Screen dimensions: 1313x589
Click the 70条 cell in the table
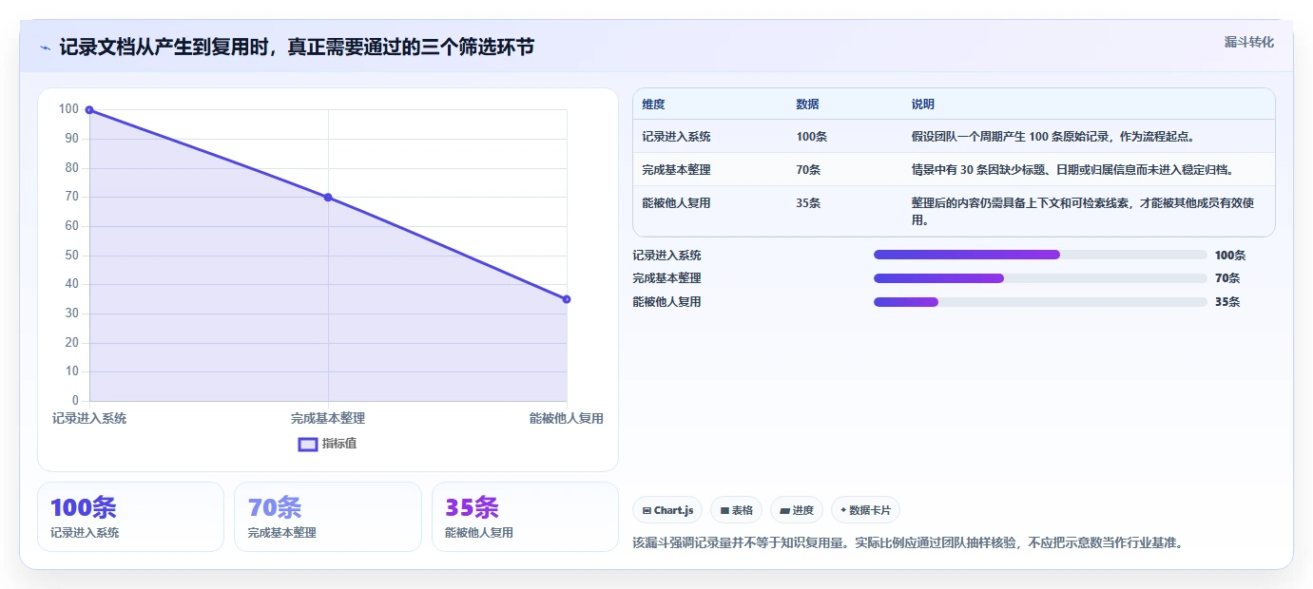809,170
